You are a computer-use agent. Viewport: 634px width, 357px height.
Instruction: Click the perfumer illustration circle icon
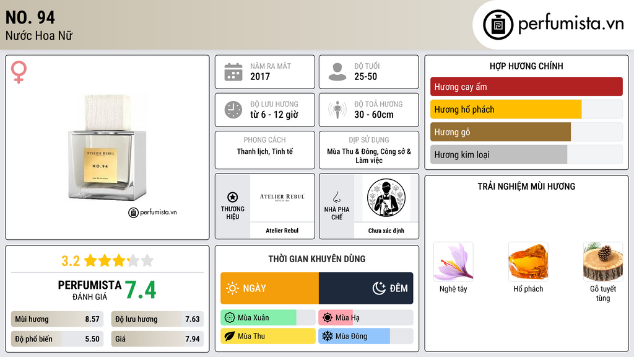tap(386, 198)
